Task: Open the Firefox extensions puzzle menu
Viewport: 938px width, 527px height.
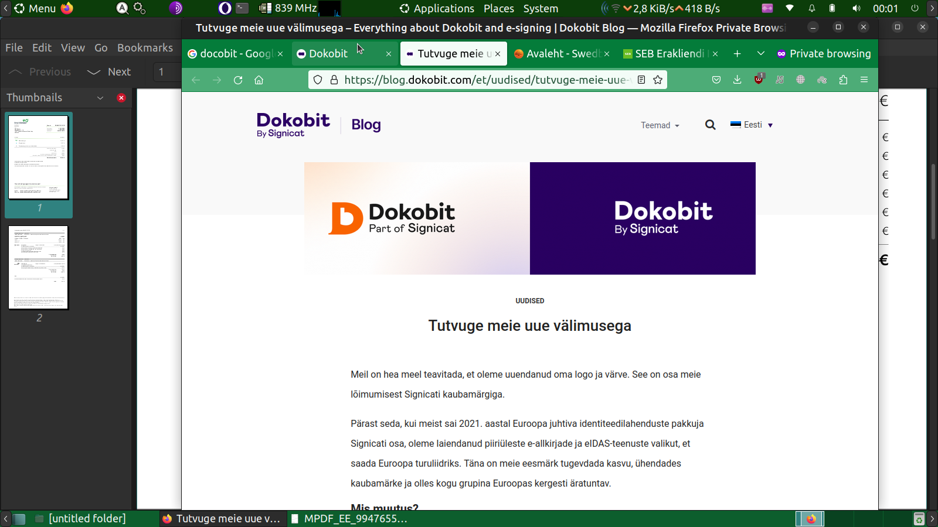Action: click(x=843, y=80)
